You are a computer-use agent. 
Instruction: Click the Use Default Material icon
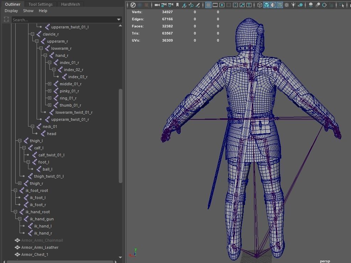coord(273,5)
